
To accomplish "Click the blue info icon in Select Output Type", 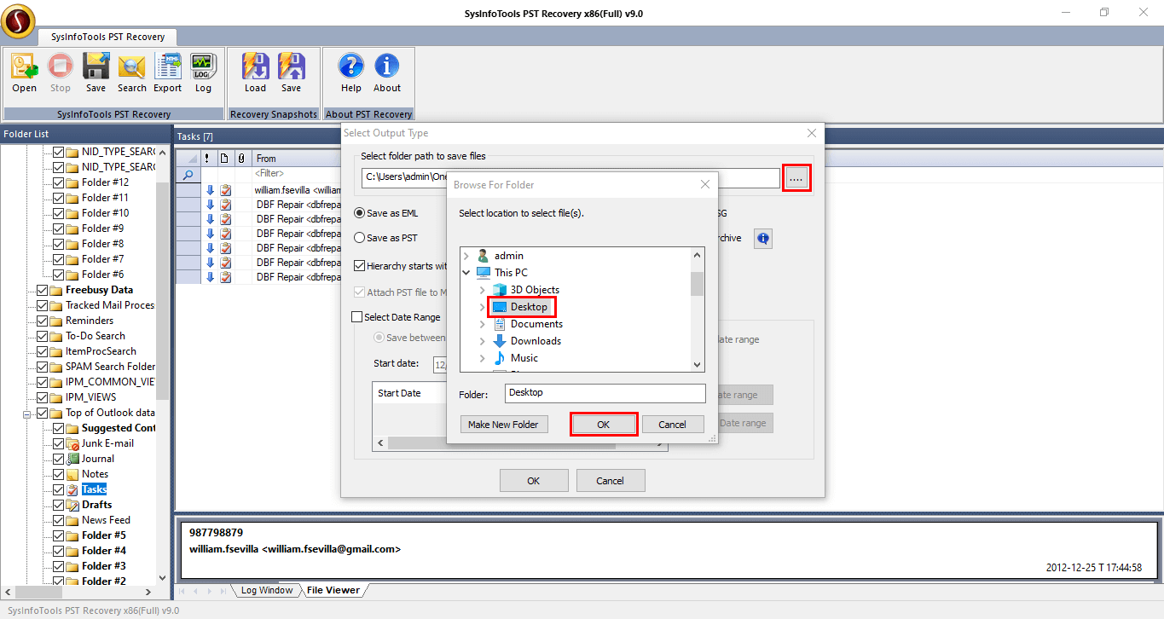I will (x=762, y=239).
